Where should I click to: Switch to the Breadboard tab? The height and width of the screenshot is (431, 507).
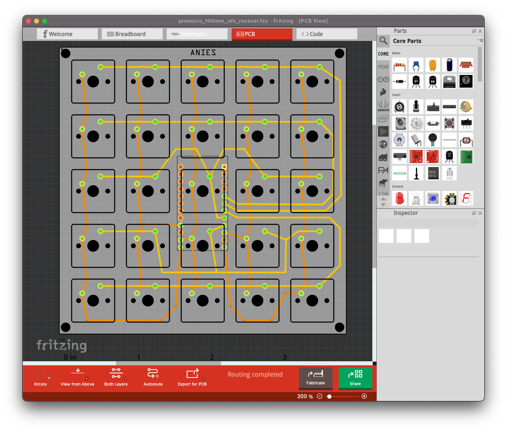(x=132, y=34)
